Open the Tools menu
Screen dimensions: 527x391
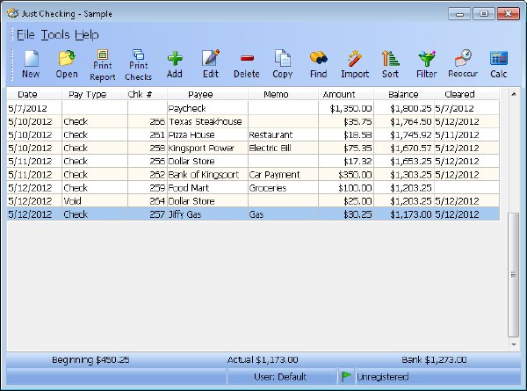click(55, 34)
